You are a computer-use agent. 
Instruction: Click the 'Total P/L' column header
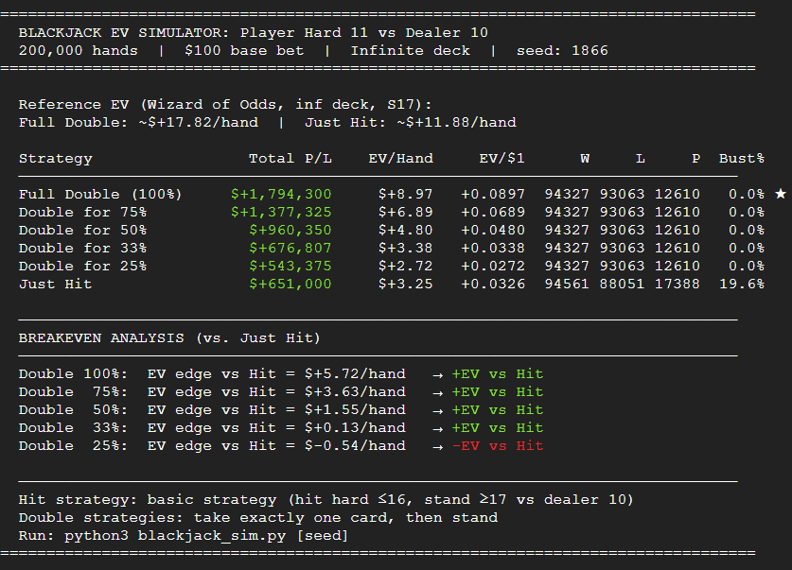click(x=290, y=159)
